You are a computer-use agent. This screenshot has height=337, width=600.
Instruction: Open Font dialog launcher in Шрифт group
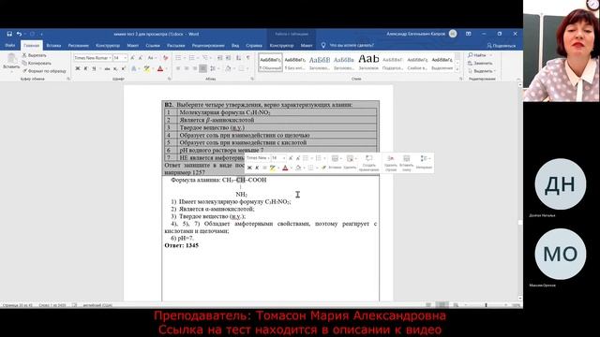coord(169,79)
